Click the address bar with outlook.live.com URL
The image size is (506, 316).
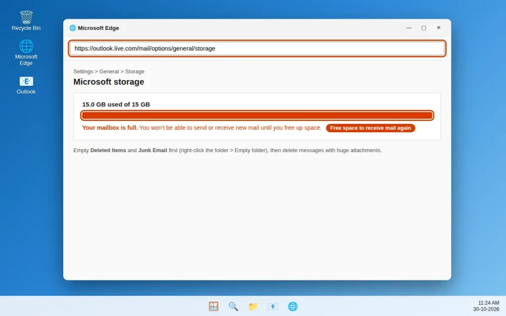pyautogui.click(x=257, y=48)
